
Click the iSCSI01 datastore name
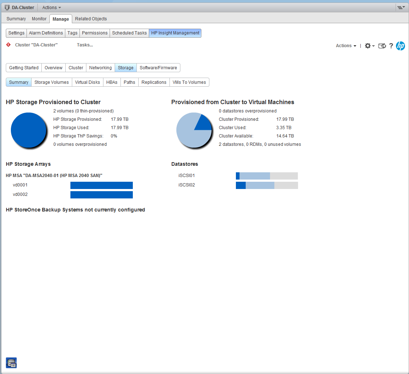(x=187, y=176)
